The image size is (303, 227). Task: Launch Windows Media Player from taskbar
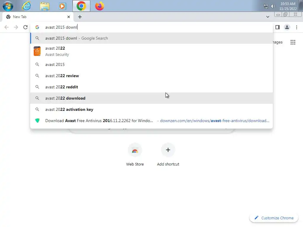pyautogui.click(x=63, y=6)
